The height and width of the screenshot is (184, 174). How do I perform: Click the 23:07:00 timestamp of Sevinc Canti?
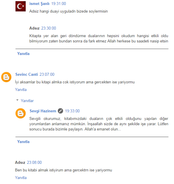(47, 74)
